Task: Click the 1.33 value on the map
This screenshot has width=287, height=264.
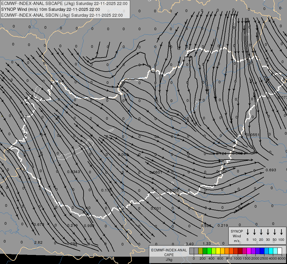Action: point(207,243)
